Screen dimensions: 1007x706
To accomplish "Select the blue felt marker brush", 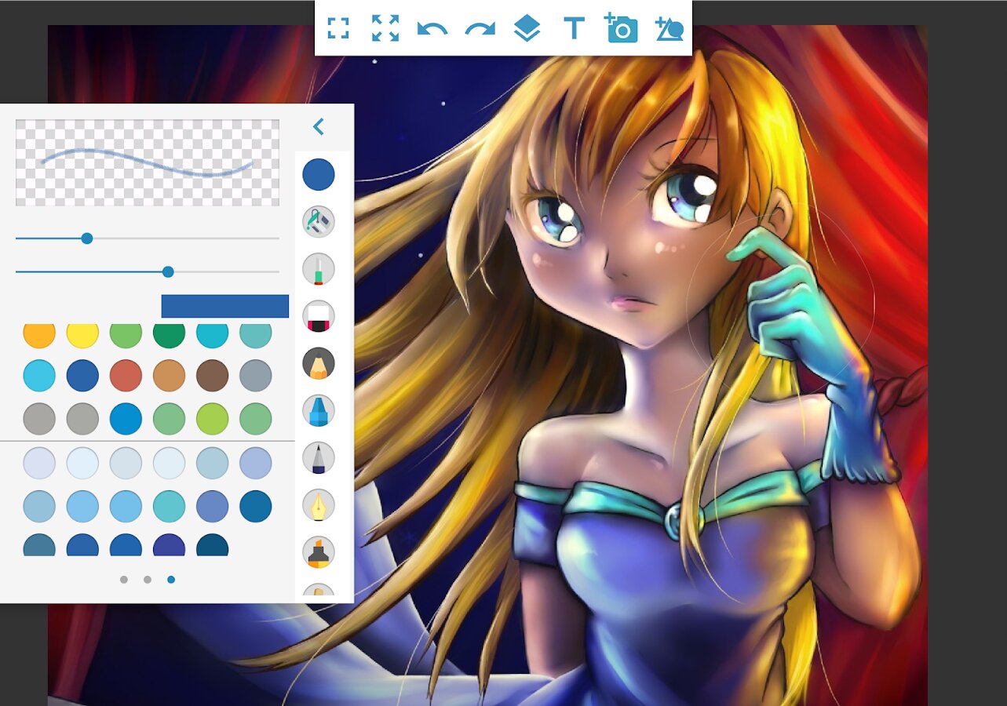I will click(x=319, y=410).
